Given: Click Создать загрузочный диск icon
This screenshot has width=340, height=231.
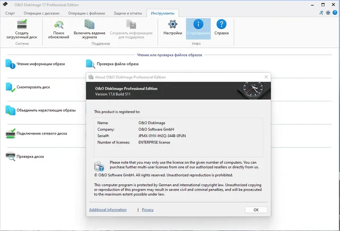Looking at the screenshot, I should click(22, 24).
